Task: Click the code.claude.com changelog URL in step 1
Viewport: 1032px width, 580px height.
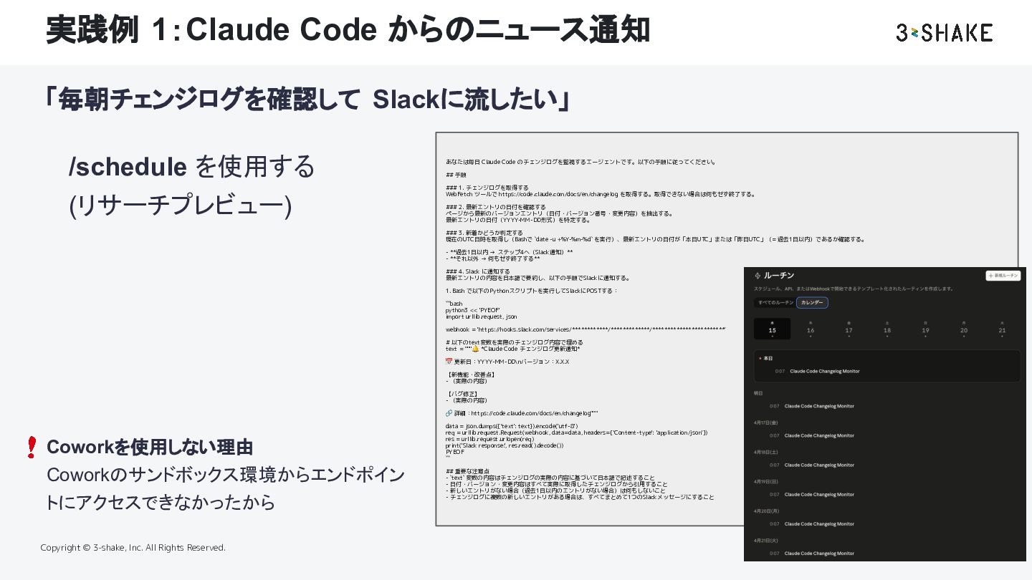Action: pyautogui.click(x=557, y=194)
